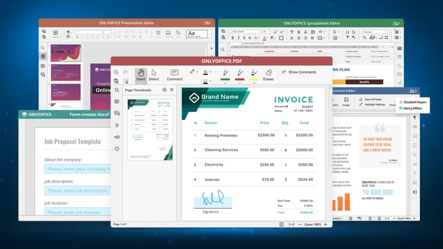Close the Page Thumbnails panel

click(172, 90)
